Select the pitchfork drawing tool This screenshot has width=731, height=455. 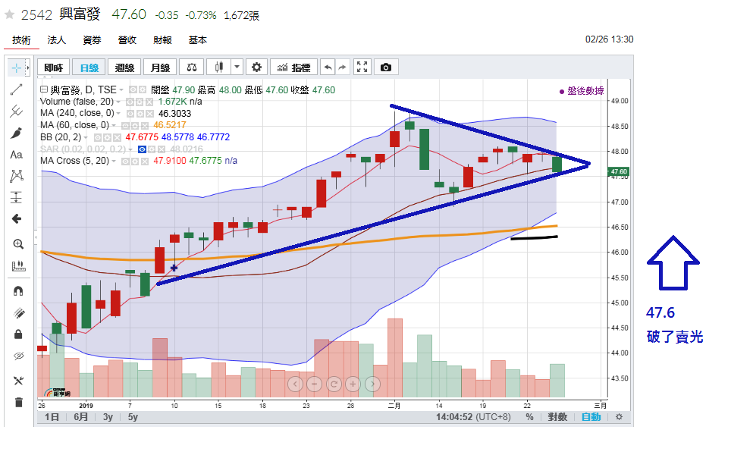click(17, 111)
